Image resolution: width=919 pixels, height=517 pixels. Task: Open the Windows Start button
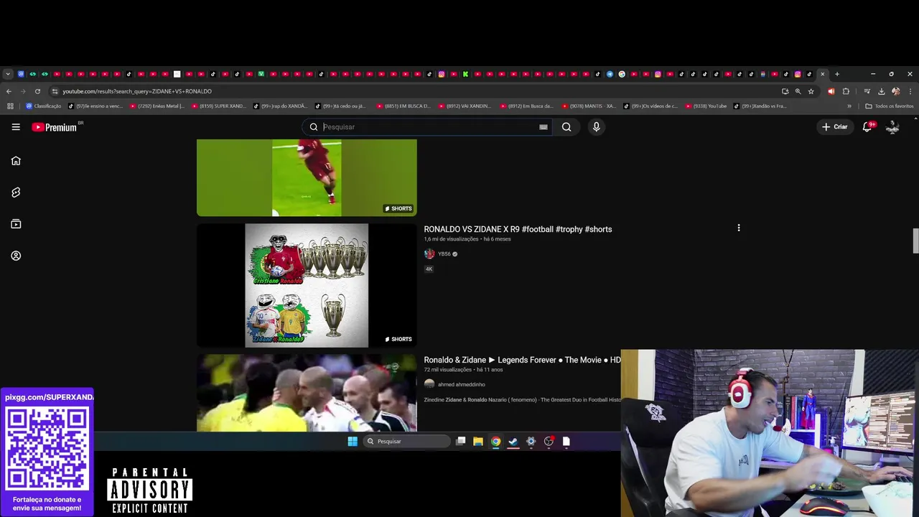(x=353, y=442)
